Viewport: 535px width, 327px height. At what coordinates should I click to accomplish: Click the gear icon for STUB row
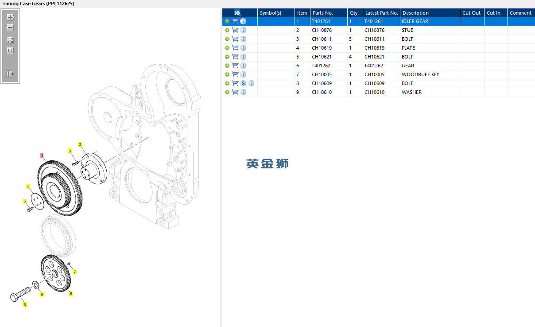[227, 30]
